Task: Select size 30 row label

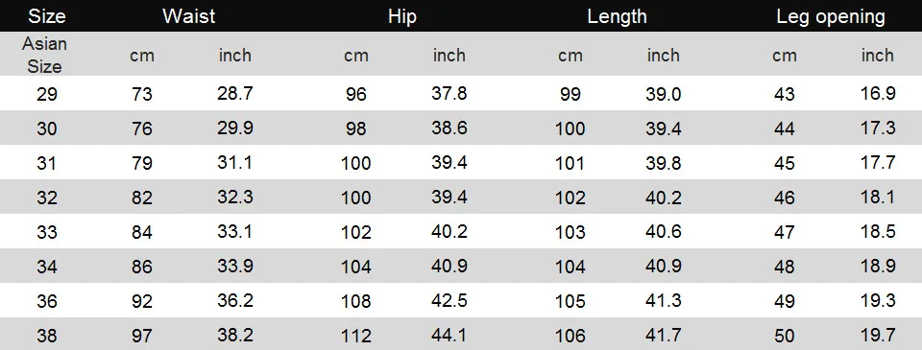Action: coord(47,128)
